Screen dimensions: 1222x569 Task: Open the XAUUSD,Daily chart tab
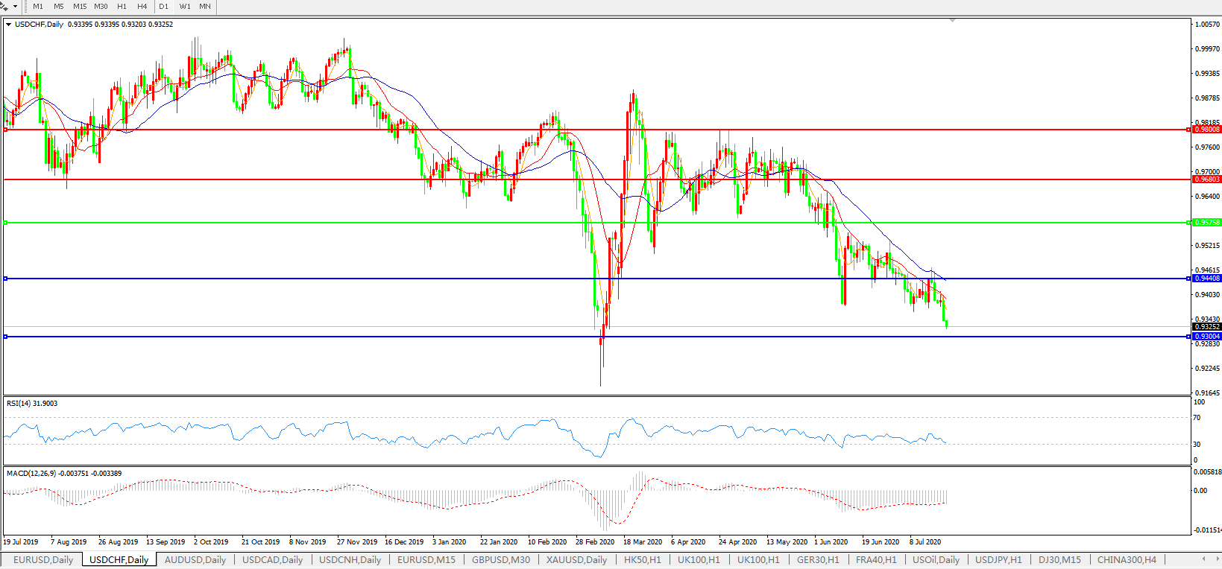tap(576, 559)
